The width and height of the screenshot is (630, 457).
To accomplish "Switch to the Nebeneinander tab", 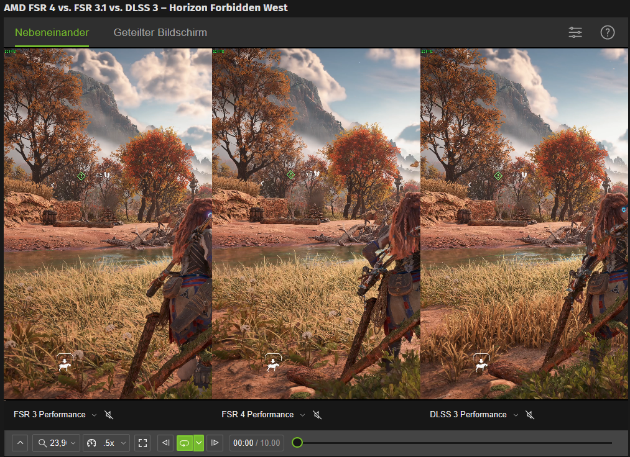I will point(52,32).
